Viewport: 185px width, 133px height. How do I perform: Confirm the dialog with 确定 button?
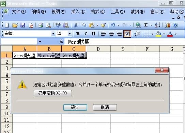(x=75, y=107)
